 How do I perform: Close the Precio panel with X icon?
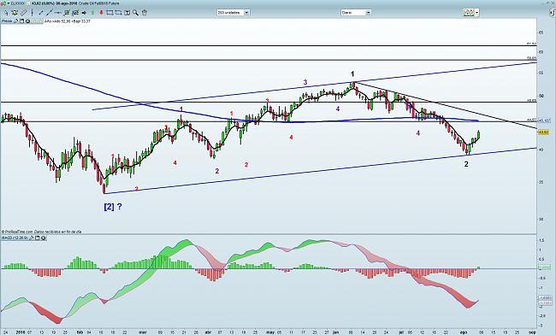(27, 21)
